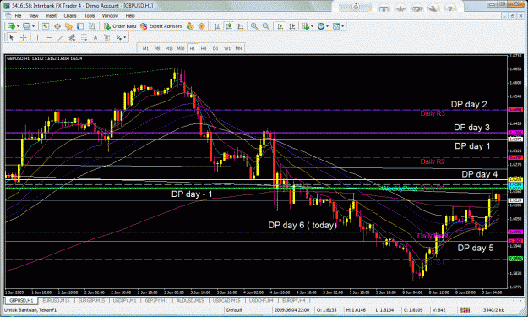
Task: Click the Order Baru button
Action: tap(120, 26)
